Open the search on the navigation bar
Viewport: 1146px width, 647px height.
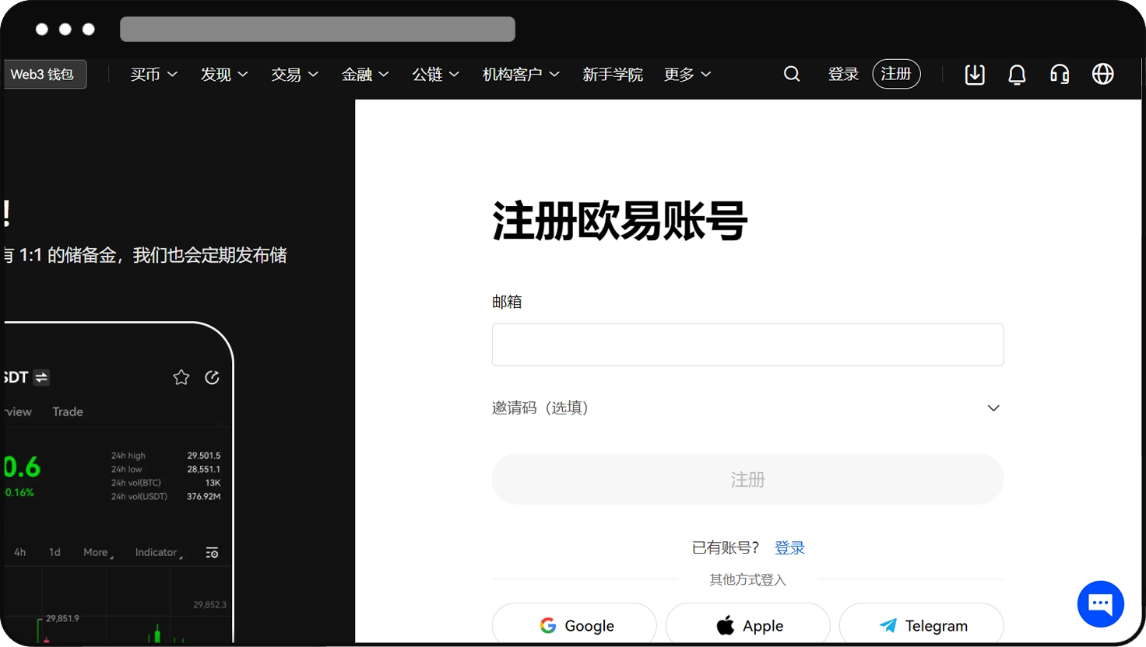tap(792, 73)
